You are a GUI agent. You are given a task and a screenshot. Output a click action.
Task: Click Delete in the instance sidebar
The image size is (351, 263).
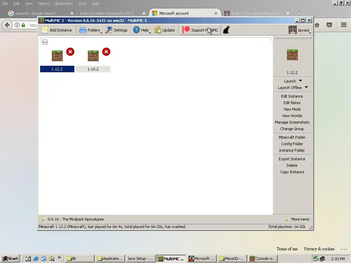[292, 165]
